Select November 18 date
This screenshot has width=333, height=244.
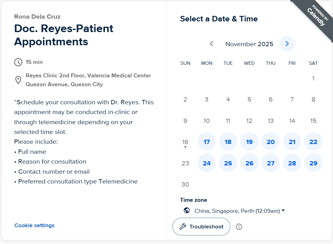[x=228, y=142]
